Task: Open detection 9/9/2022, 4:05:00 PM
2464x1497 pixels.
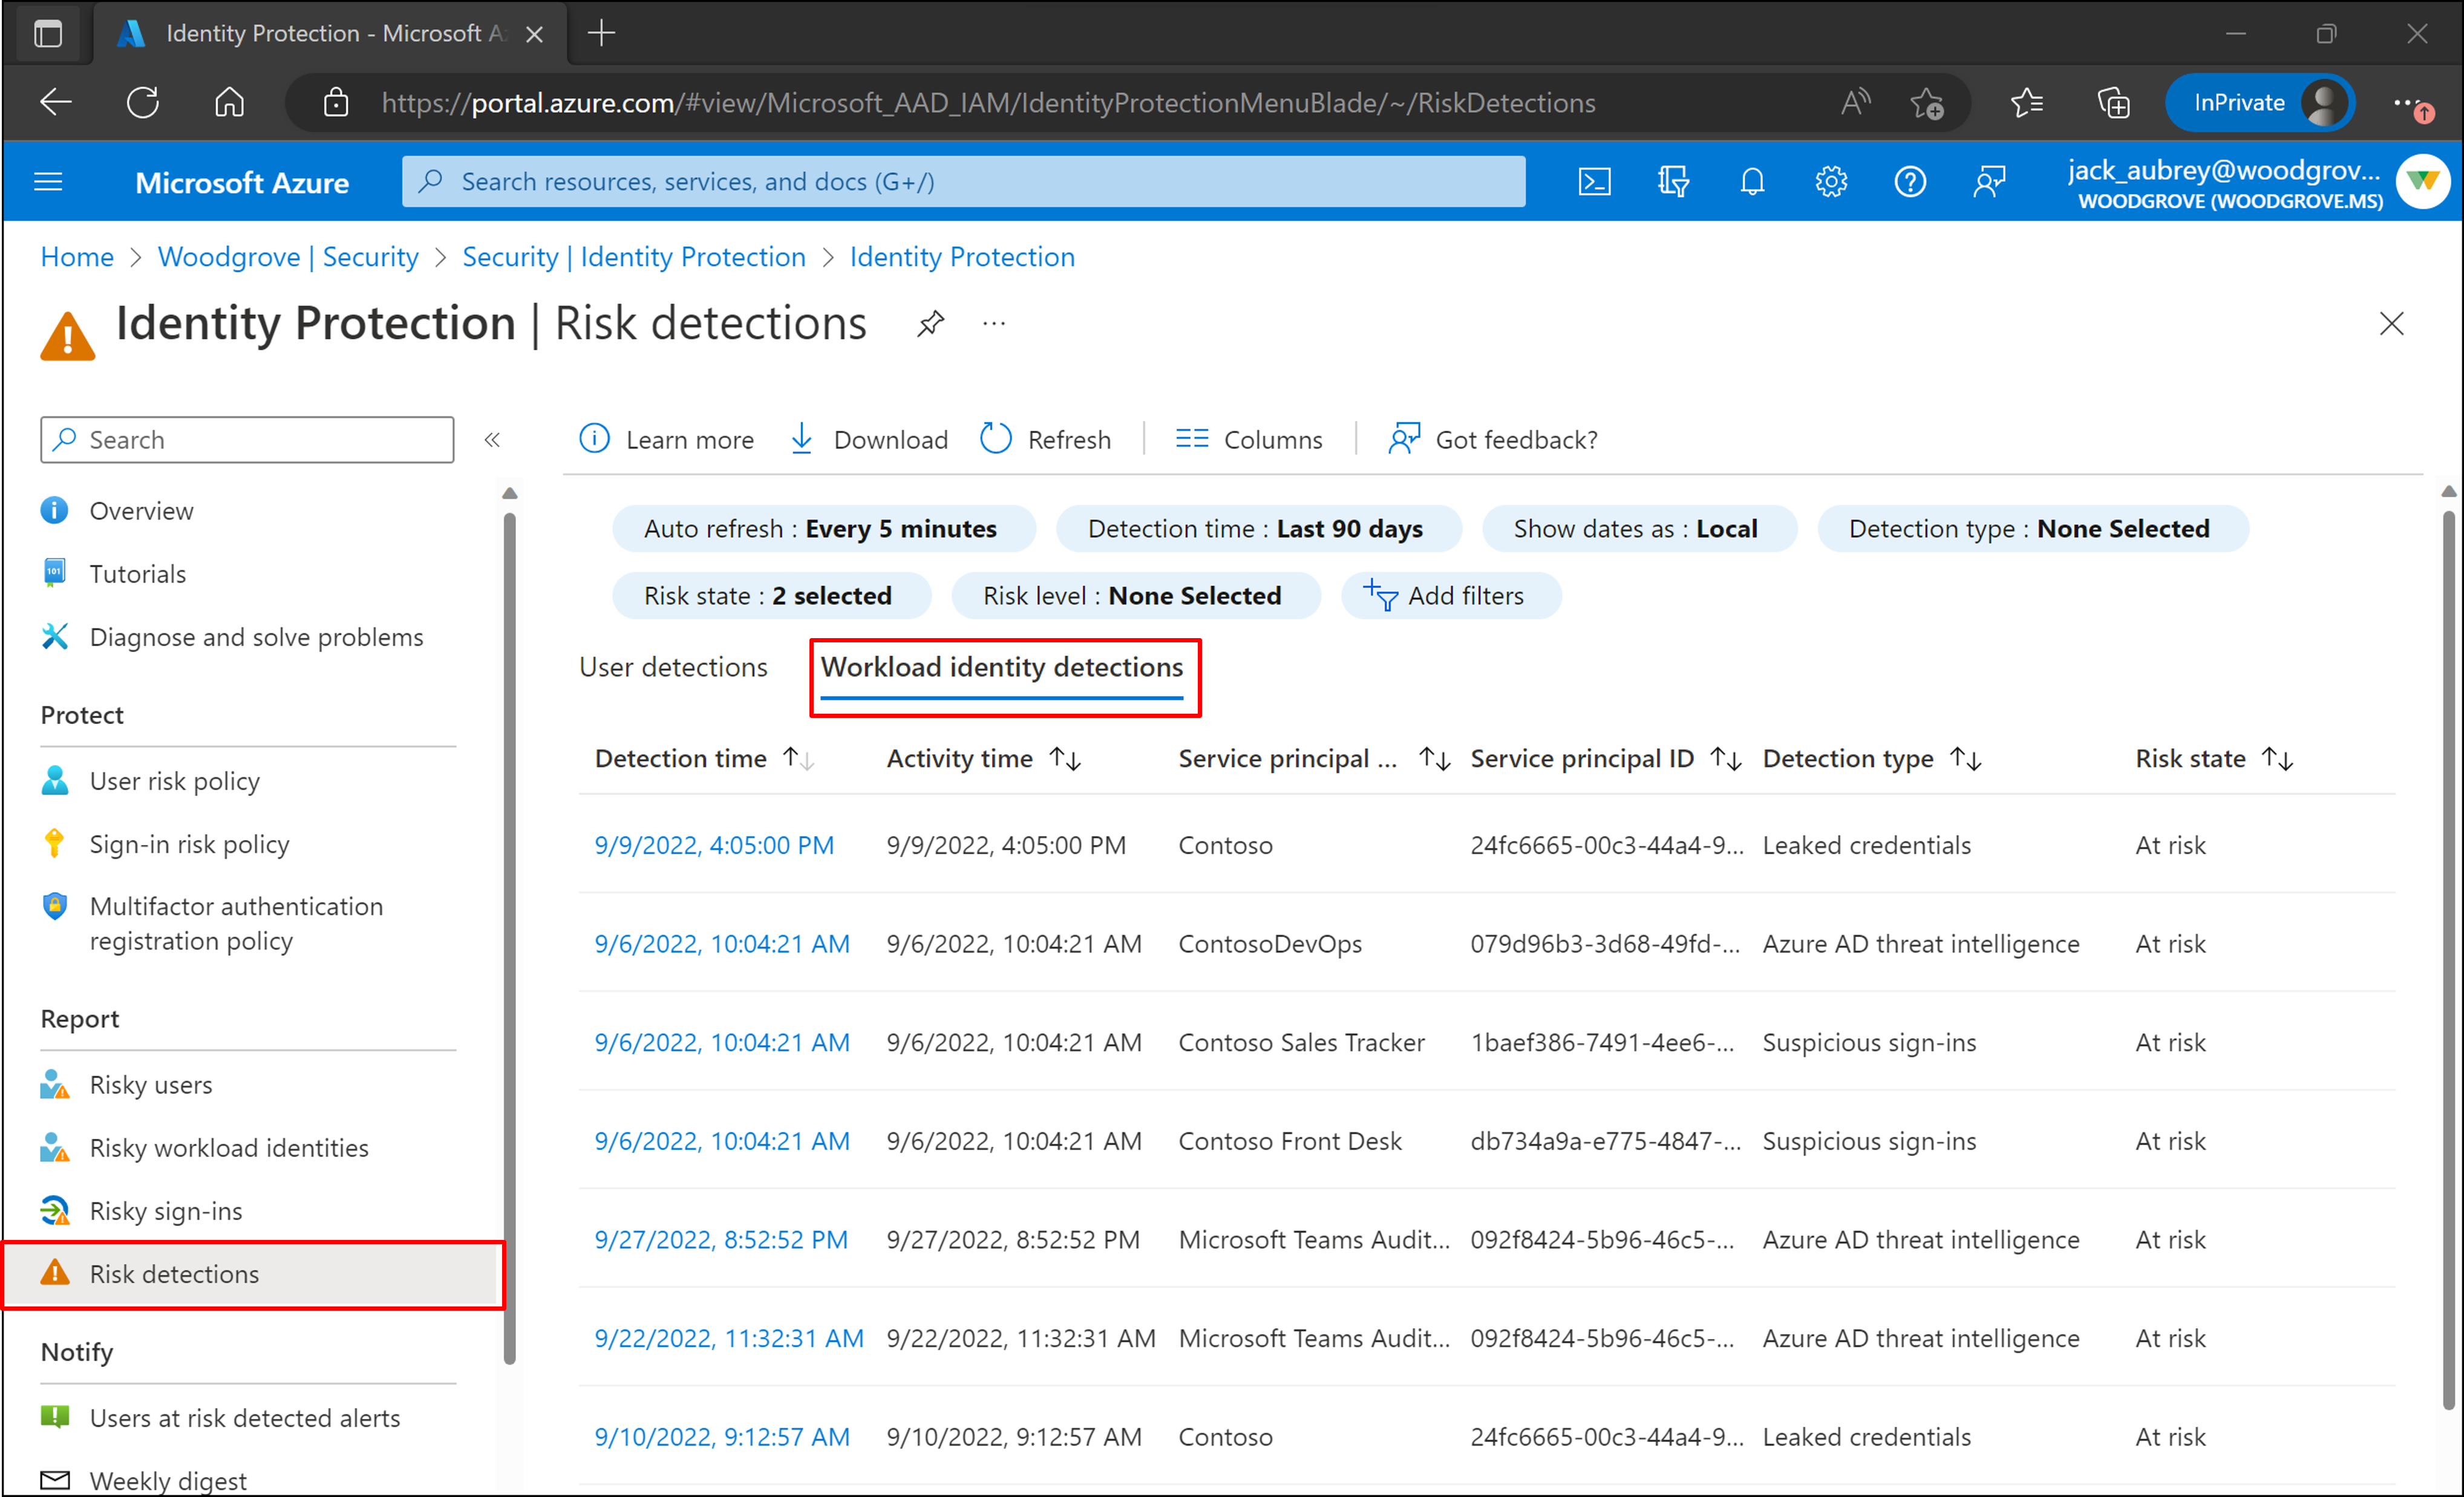Action: (x=714, y=846)
